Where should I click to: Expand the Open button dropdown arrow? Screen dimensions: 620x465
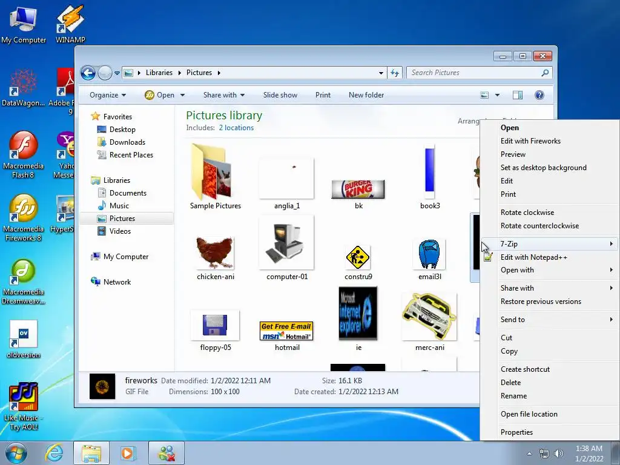[x=182, y=95]
